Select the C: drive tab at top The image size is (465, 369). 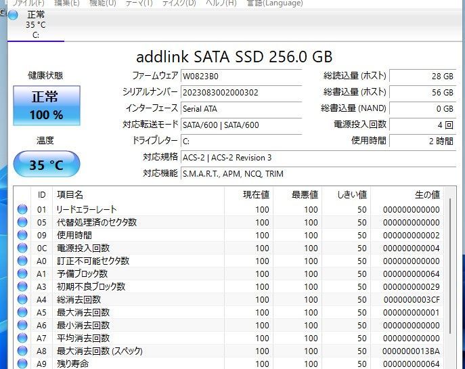36,25
